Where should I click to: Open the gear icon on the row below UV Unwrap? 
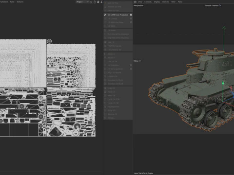(131, 22)
